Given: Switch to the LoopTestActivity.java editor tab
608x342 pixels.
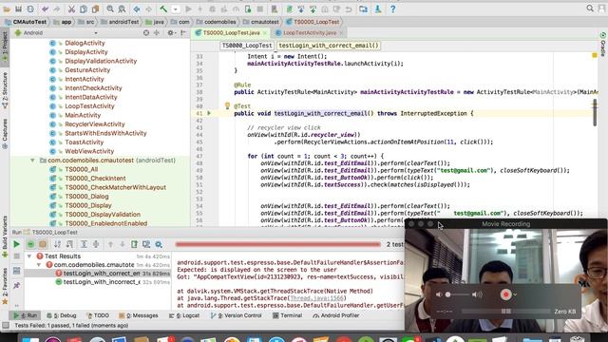Looking at the screenshot, I should (x=310, y=33).
